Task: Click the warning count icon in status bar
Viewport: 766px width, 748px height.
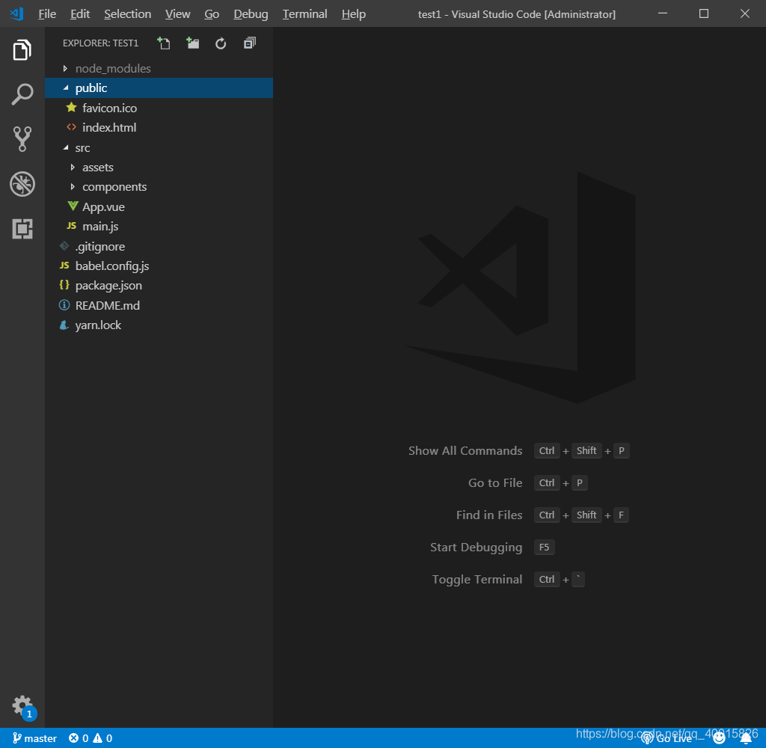Action: pos(98,738)
